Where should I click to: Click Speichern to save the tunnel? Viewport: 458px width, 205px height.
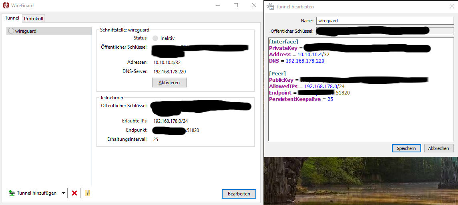406,148
